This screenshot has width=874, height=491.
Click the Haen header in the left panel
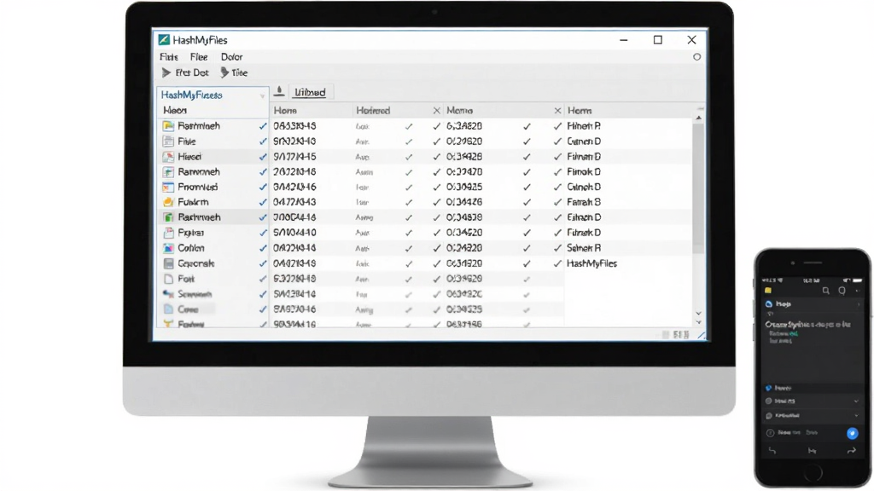(x=174, y=110)
